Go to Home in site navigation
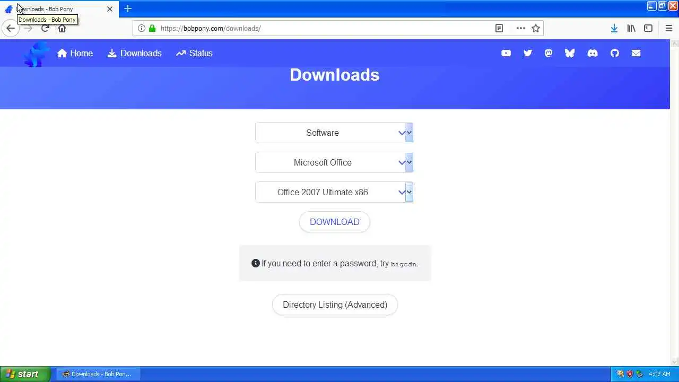The width and height of the screenshot is (679, 382). [75, 53]
